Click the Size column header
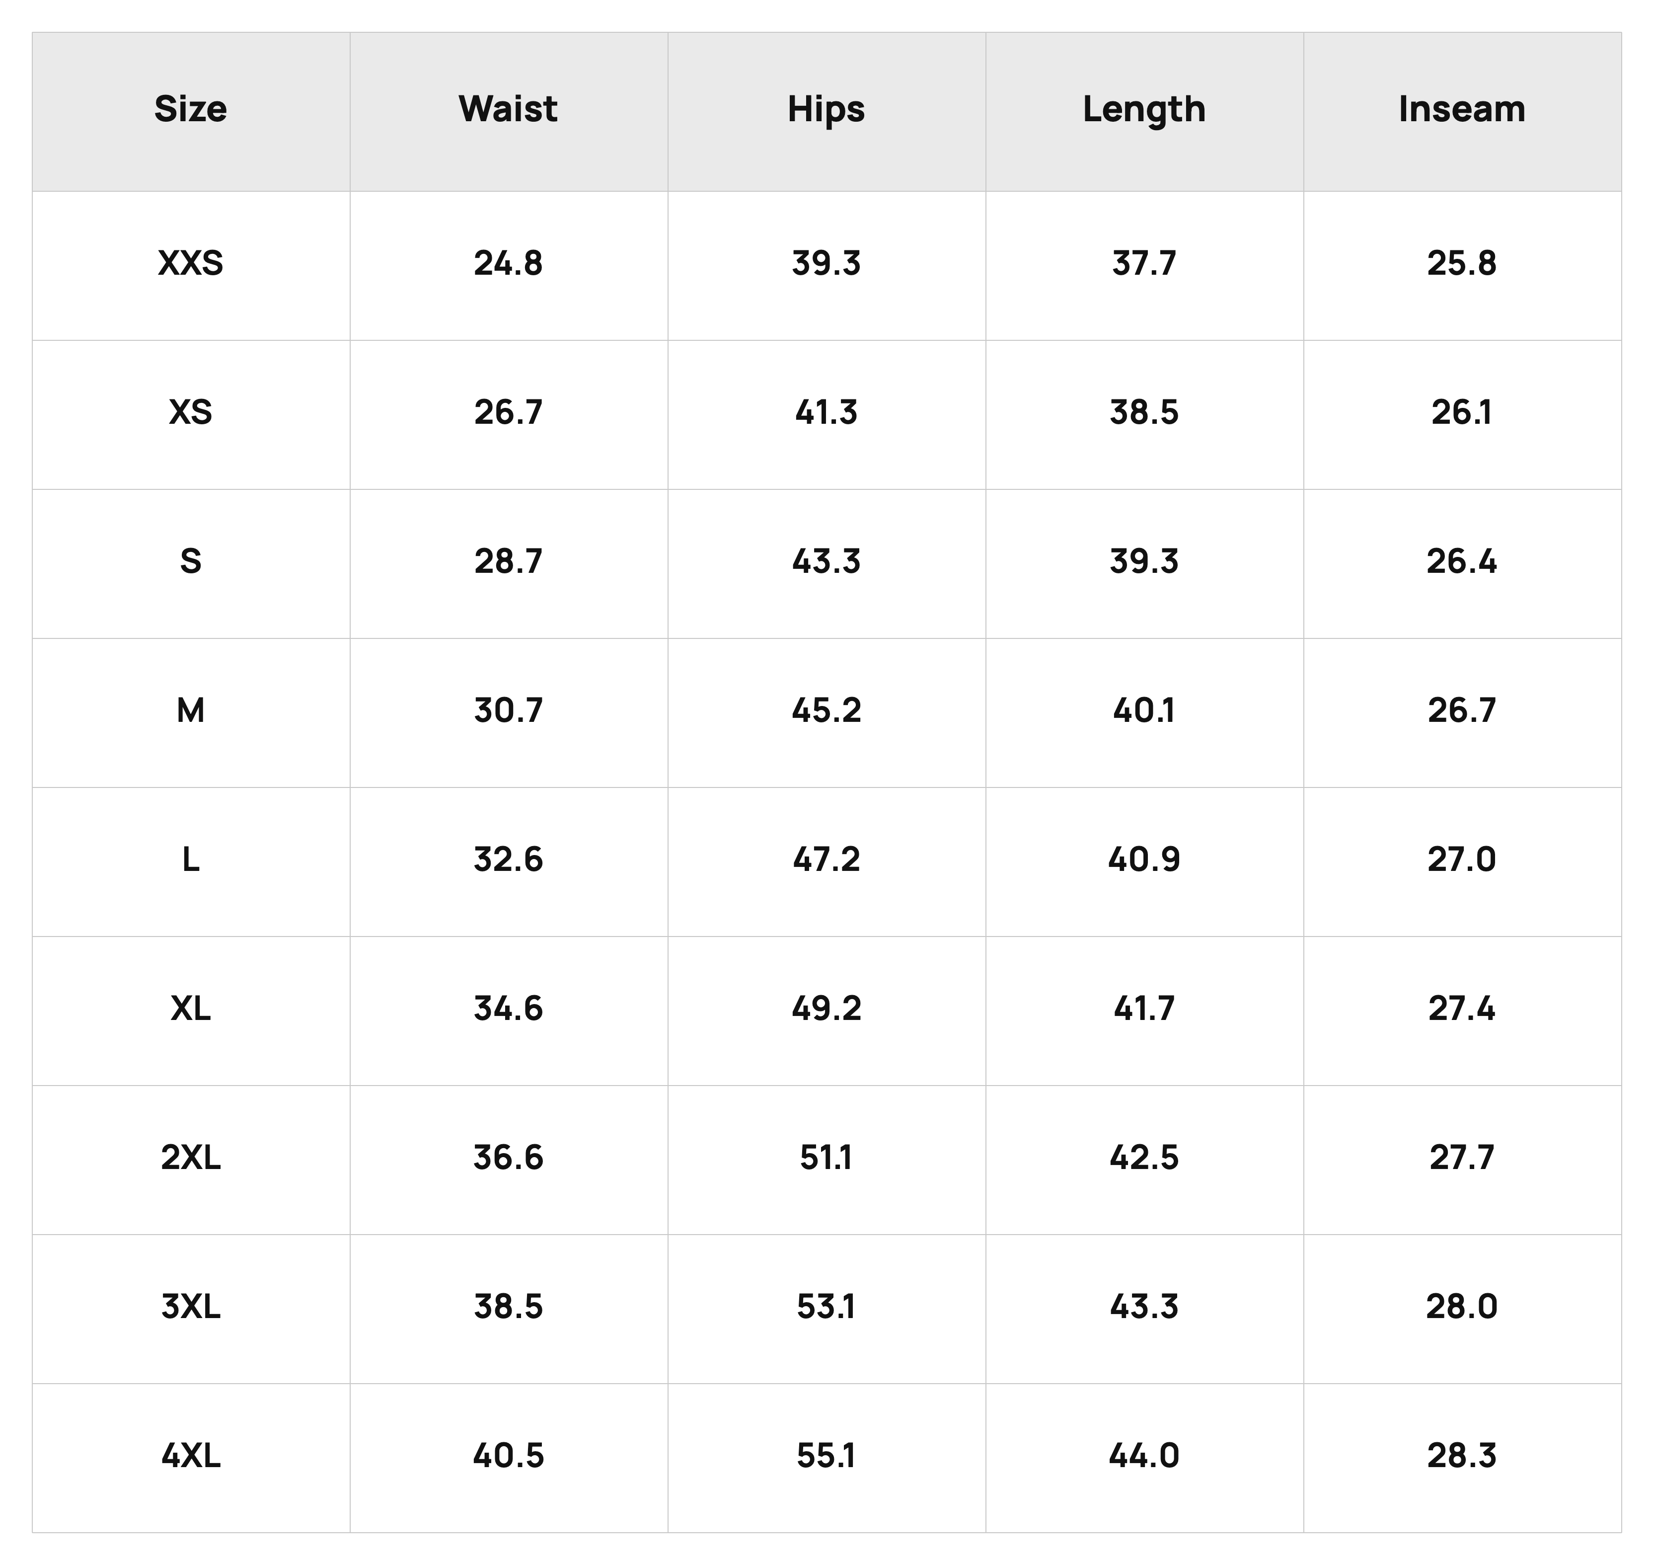Viewport: 1653px width, 1564px height. tap(190, 109)
